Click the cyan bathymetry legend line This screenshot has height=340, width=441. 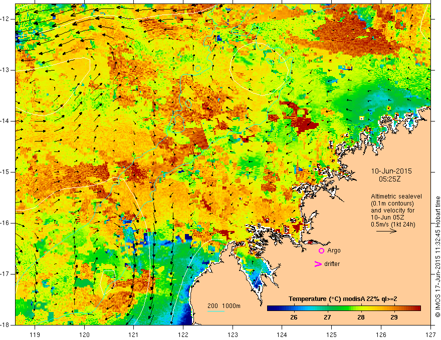(215, 311)
